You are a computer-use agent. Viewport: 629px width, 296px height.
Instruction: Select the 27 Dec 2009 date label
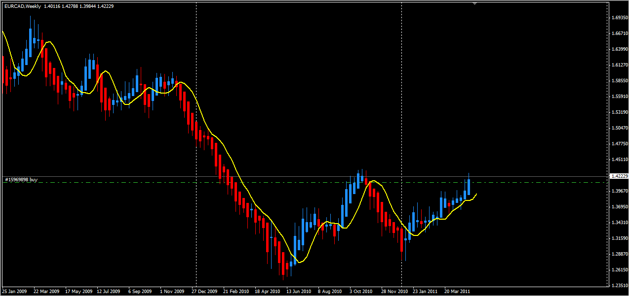point(205,291)
